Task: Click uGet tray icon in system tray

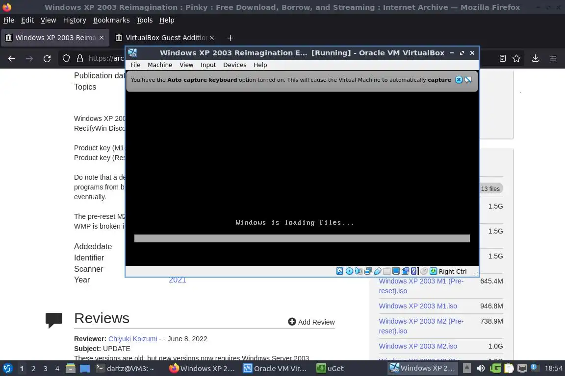Action: pyautogui.click(x=495, y=369)
